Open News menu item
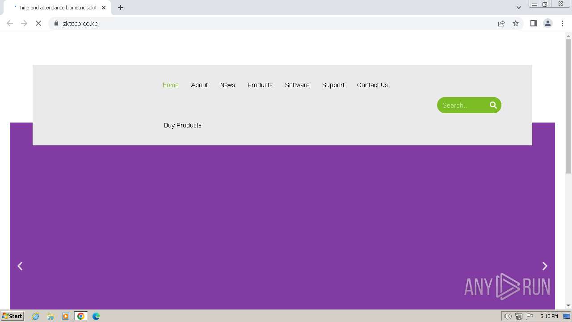 pyautogui.click(x=227, y=85)
